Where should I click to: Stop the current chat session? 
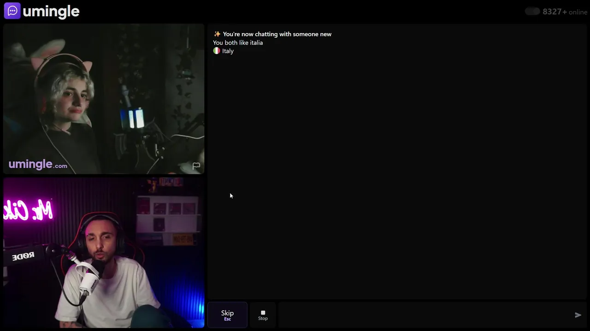point(263,315)
